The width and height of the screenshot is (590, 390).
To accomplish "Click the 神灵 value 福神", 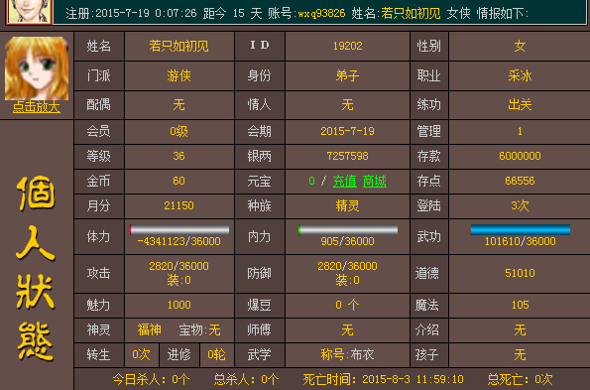I will pos(149,330).
